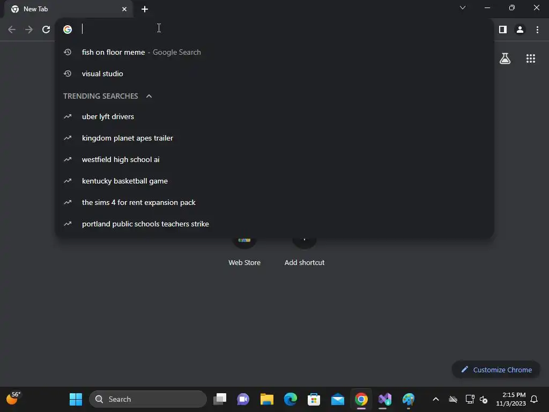Choose 'westfield high school ai' suggestion
The image size is (549, 412).
coord(274,159)
